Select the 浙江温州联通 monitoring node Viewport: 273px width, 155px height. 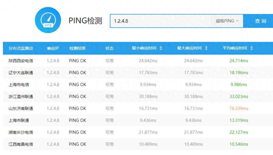point(21,97)
